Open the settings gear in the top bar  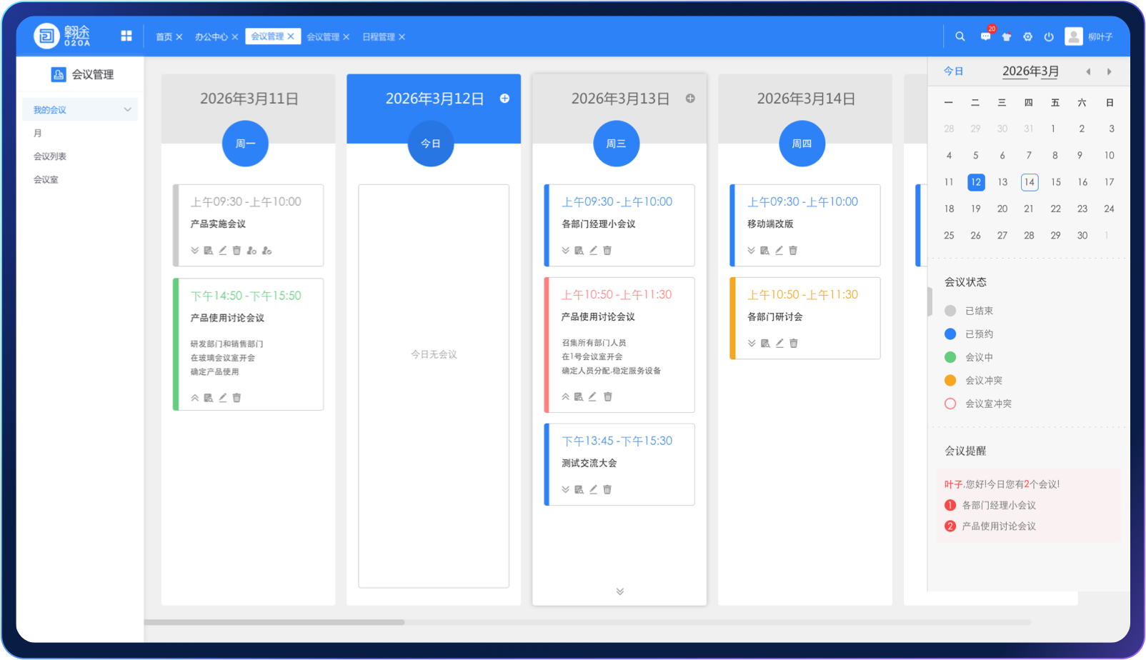tap(1028, 36)
